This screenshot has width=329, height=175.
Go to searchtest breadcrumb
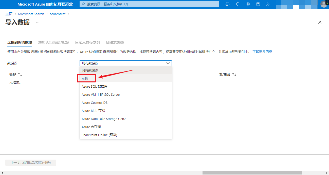point(58,14)
